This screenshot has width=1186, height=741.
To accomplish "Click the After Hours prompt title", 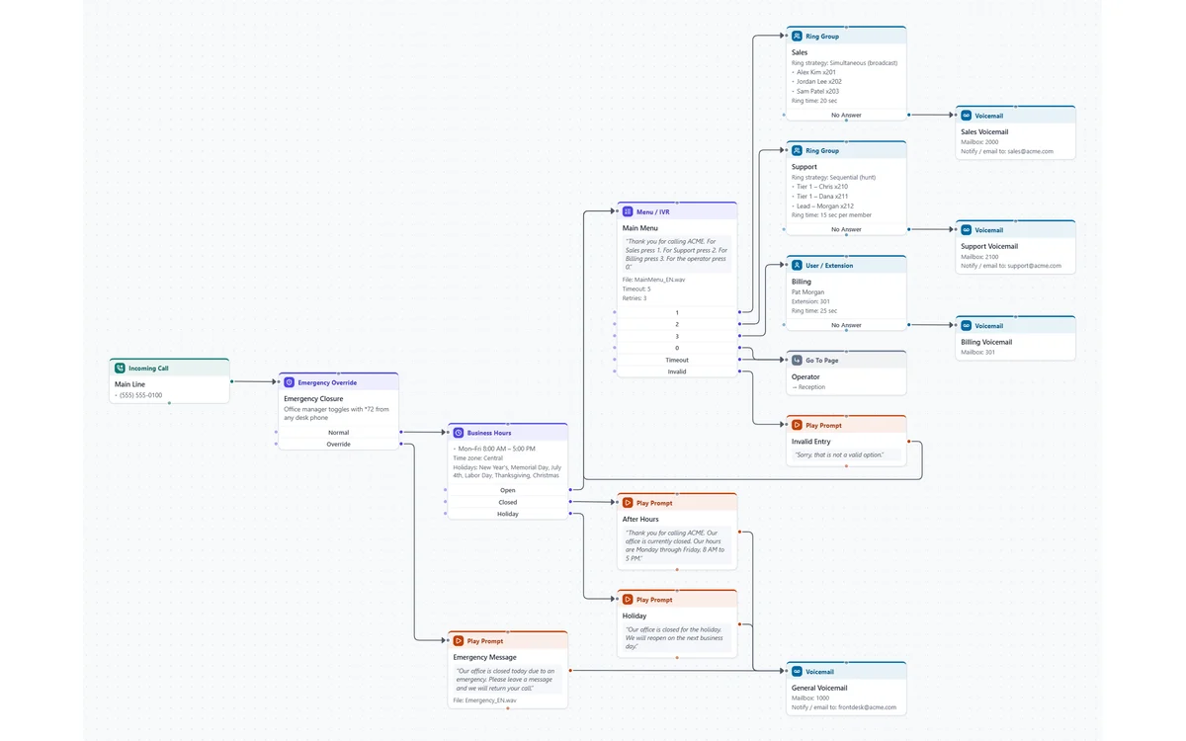I will [x=640, y=519].
